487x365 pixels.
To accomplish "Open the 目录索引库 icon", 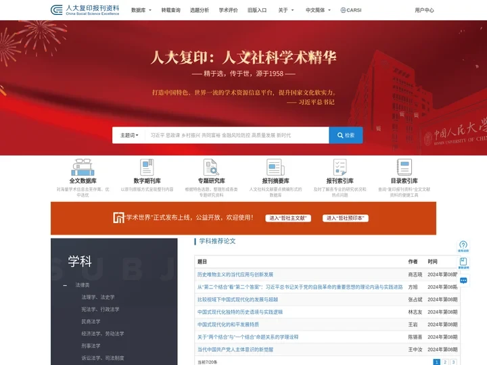I will coord(404,168).
